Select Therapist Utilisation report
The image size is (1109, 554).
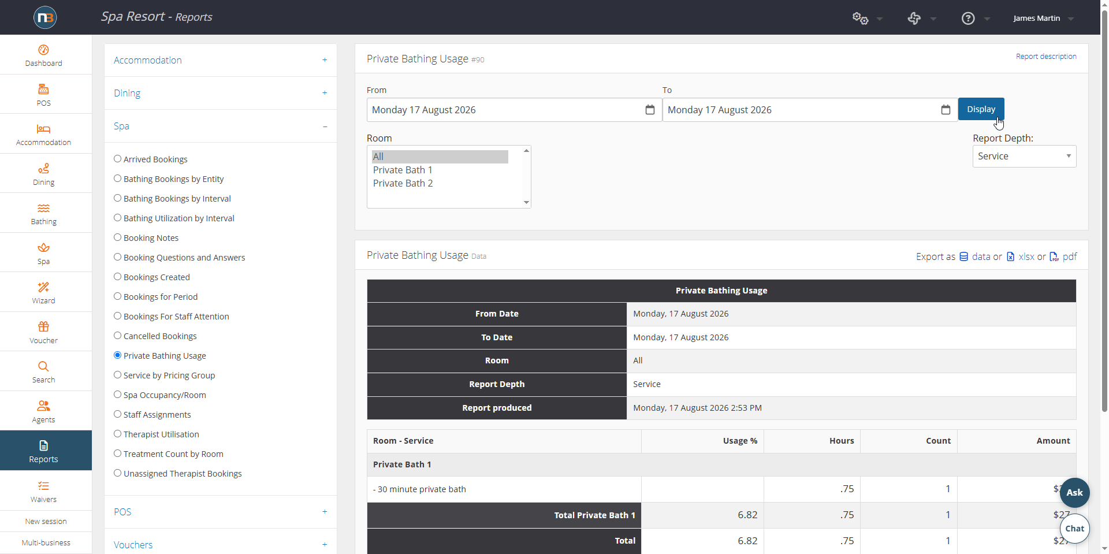pyautogui.click(x=117, y=434)
